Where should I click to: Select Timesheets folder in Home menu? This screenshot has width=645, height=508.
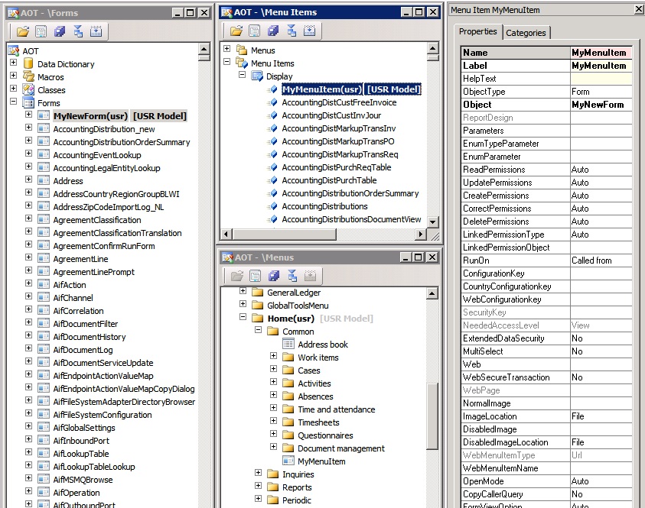click(318, 422)
